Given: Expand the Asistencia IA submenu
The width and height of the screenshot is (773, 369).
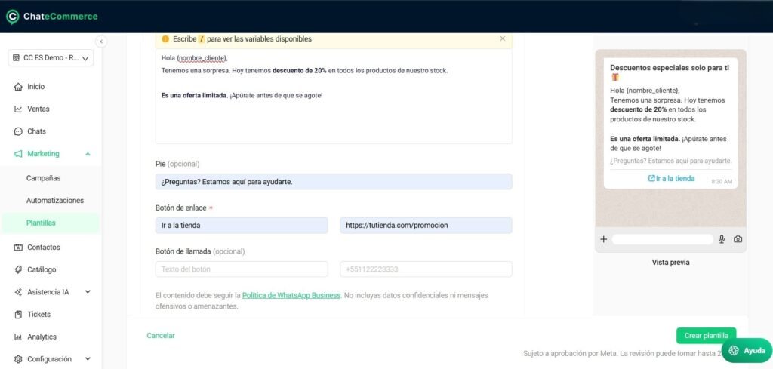Looking at the screenshot, I should tap(88, 291).
